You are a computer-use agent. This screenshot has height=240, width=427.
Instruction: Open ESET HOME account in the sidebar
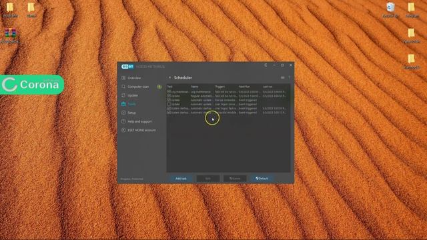[141, 130]
